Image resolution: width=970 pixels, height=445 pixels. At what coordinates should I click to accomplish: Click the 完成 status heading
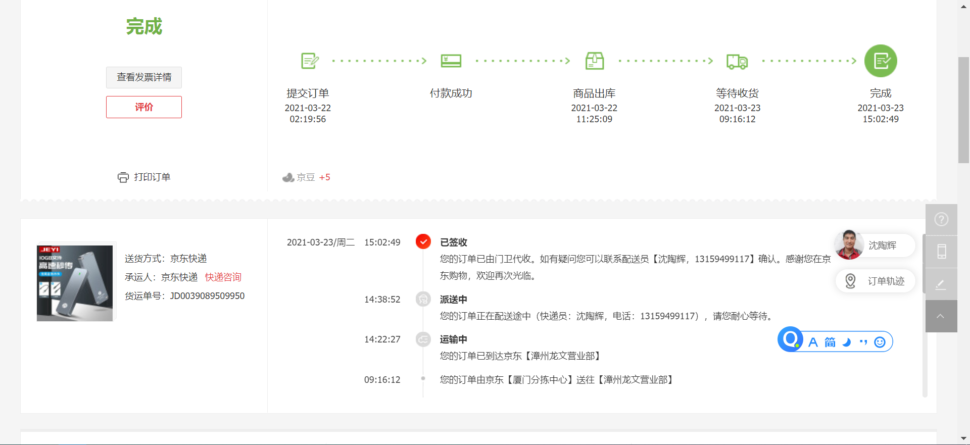pos(144,26)
